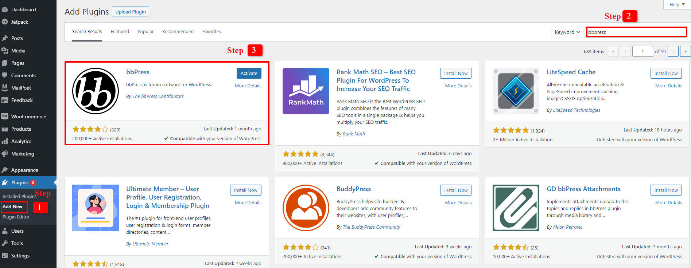Image resolution: width=691 pixels, height=268 pixels.
Task: Click the MailPoet icon in sidebar
Action: [x=5, y=88]
